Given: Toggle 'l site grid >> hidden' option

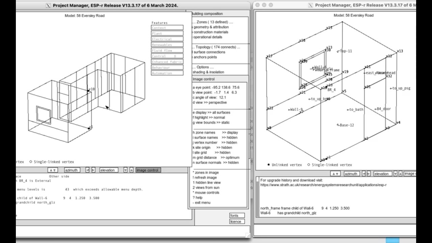Looking at the screenshot, I should (212, 153).
